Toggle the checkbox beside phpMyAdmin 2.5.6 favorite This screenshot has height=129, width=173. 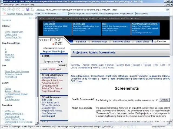click(x=3, y=115)
